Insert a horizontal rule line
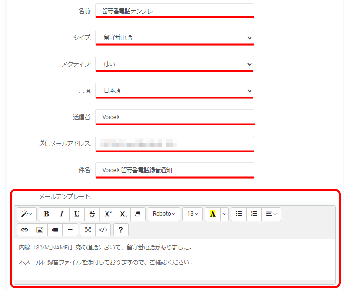The height and width of the screenshot is (290, 344). tap(70, 230)
